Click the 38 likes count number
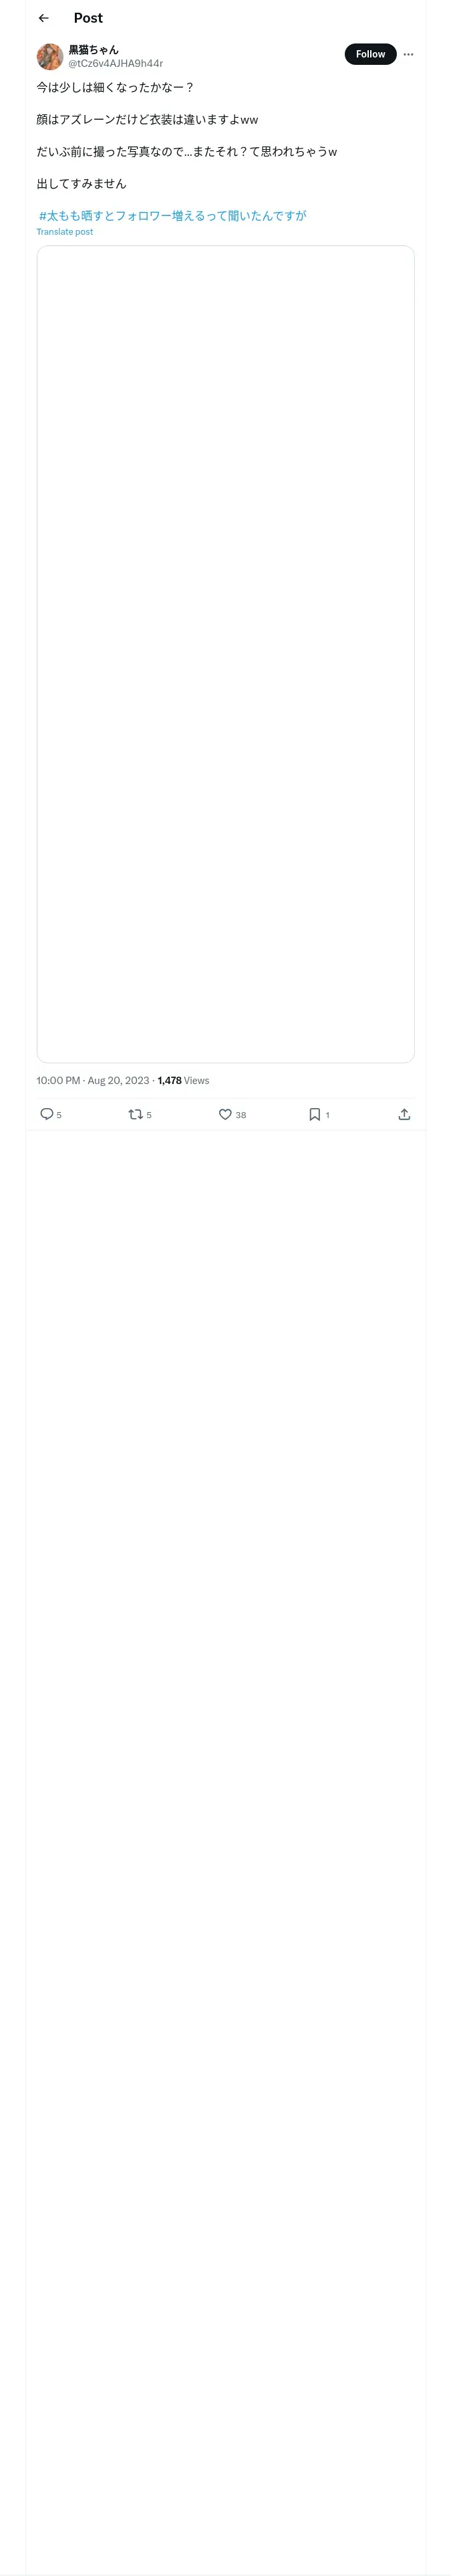This screenshot has width=451, height=2576. (241, 1115)
